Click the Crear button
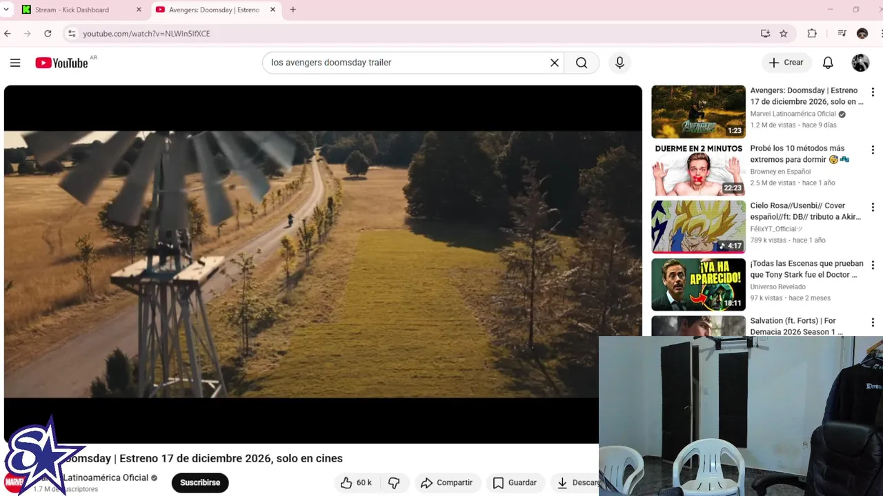The height and width of the screenshot is (496, 883). [786, 63]
